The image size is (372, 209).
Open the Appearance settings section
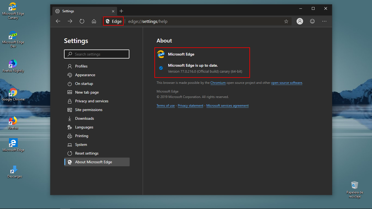85,75
